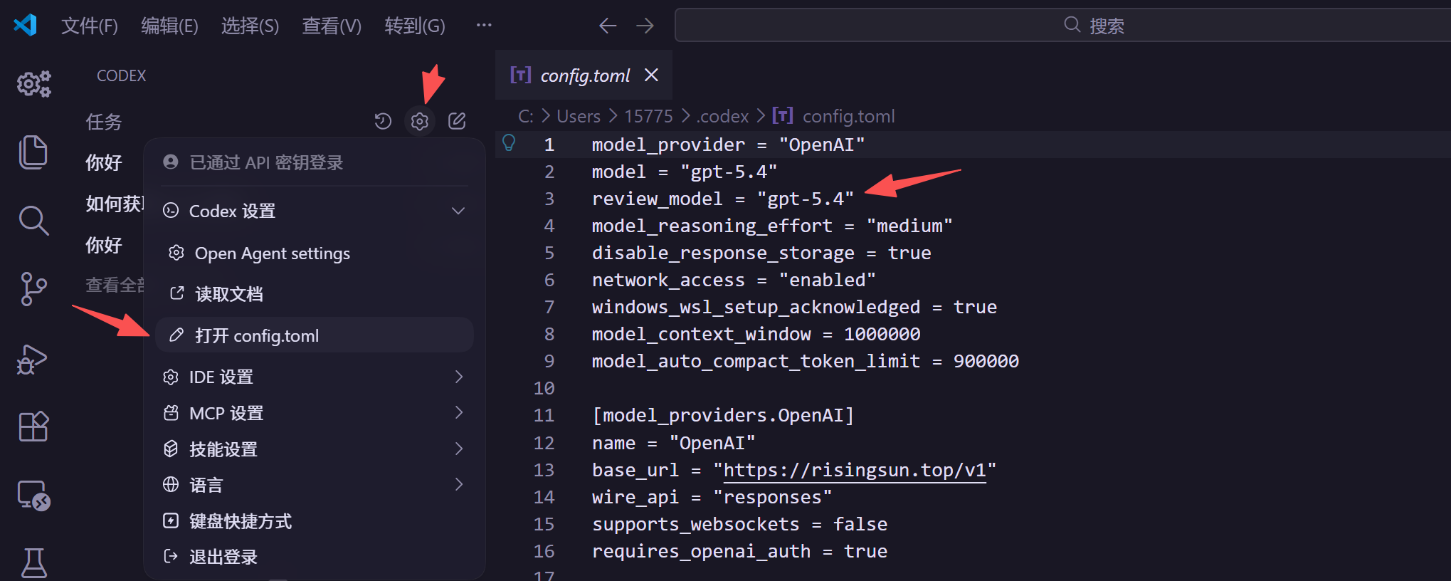Viewport: 1451px width, 581px height.
Task: Open Source Control view
Action: tap(33, 289)
